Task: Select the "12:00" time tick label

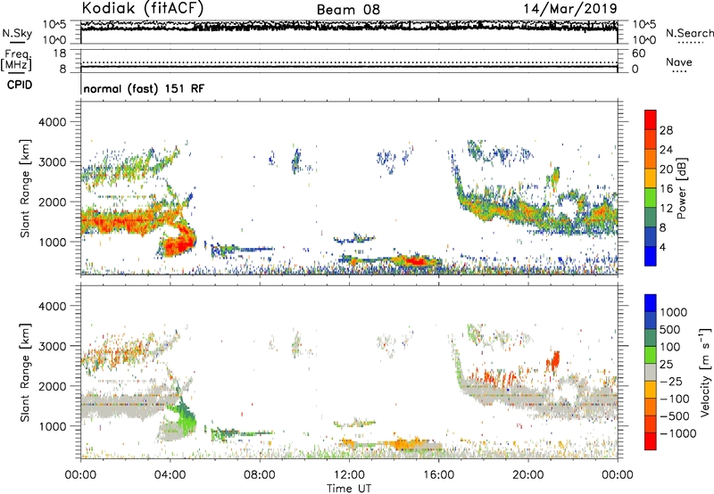Action: (x=349, y=475)
